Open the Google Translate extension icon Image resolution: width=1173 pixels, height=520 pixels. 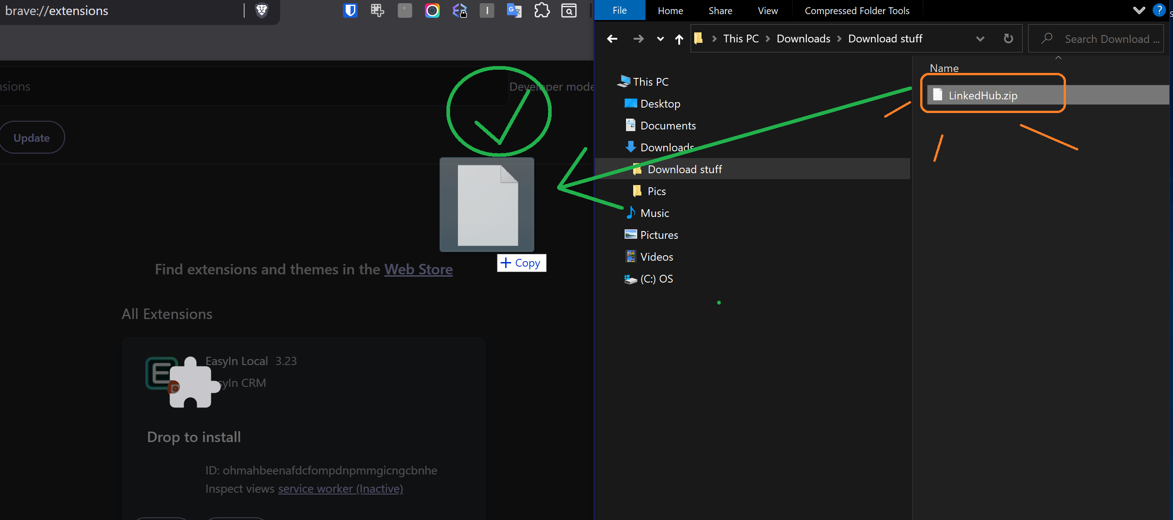[514, 10]
